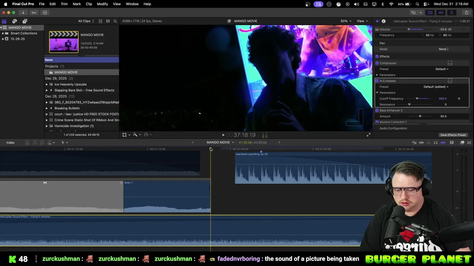The width and height of the screenshot is (474, 266).
Task: Toggle audio skimming headphones icon
Action: coord(435,143)
